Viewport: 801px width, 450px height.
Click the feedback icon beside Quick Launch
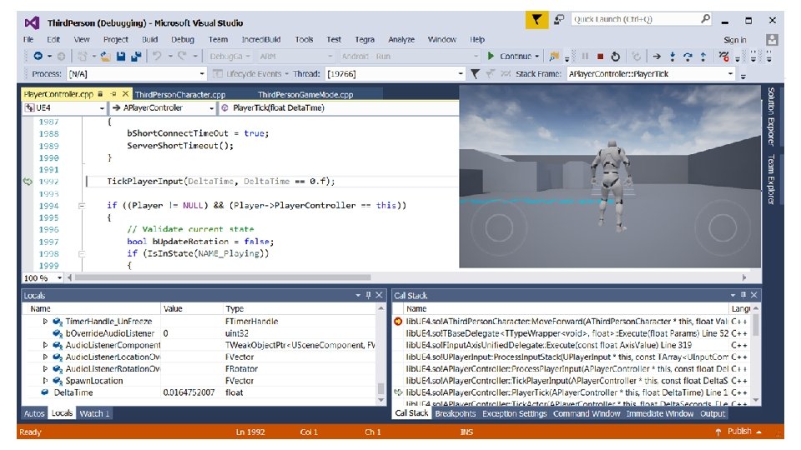(x=559, y=19)
